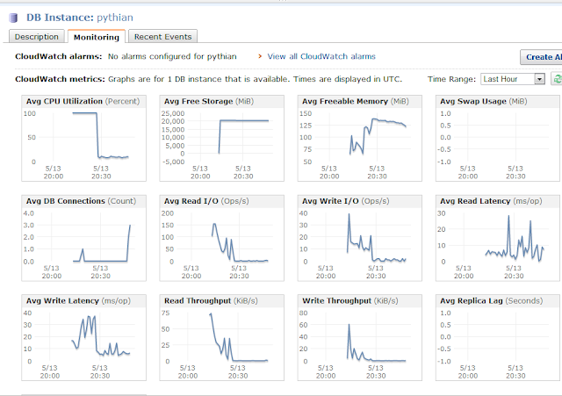Open the Recent Events tab
This screenshot has width=562, height=396.
(163, 37)
